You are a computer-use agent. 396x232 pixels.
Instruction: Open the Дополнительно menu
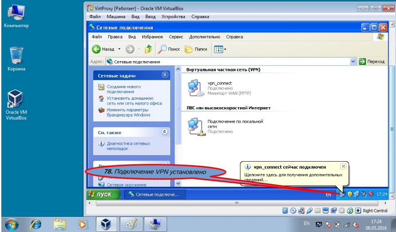coord(205,37)
